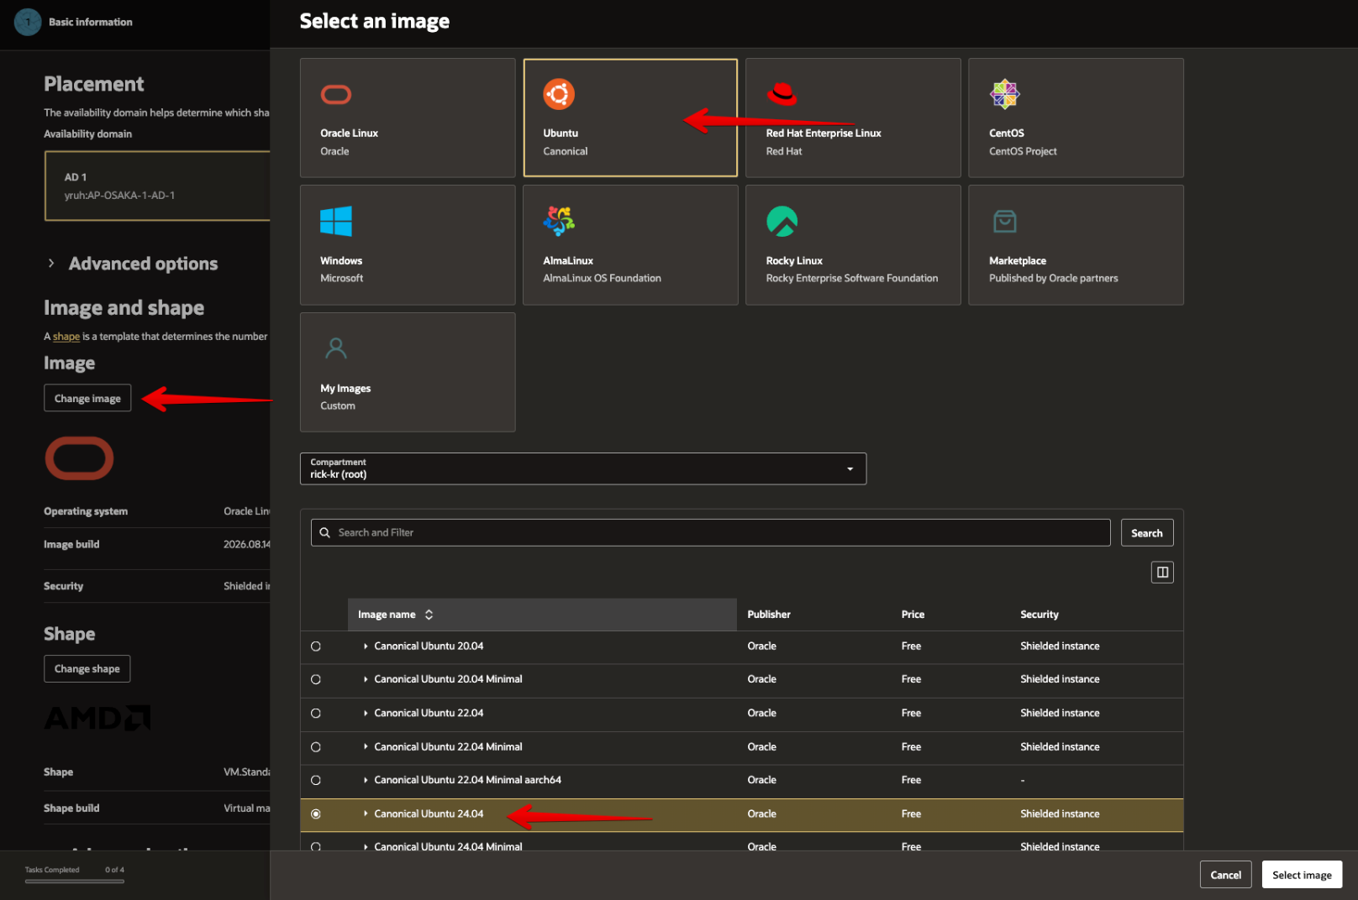
Task: Choose the CentOS Project image card
Action: coord(1076,118)
